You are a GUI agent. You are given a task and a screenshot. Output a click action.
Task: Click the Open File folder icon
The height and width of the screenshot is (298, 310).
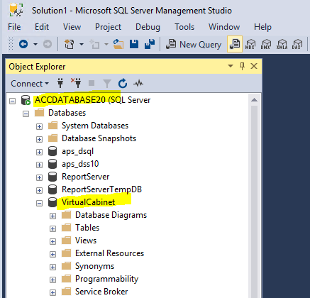tap(118, 44)
